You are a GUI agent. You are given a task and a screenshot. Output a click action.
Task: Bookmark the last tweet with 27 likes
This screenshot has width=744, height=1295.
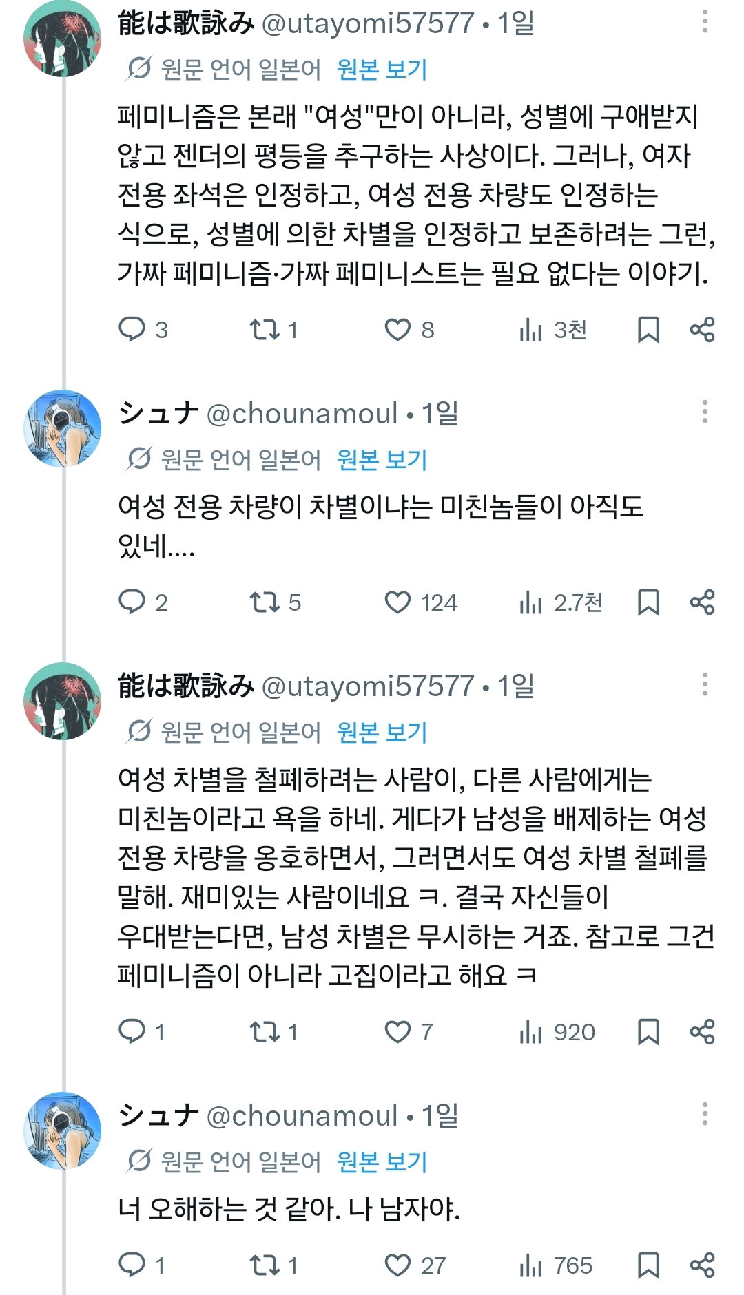[648, 1265]
